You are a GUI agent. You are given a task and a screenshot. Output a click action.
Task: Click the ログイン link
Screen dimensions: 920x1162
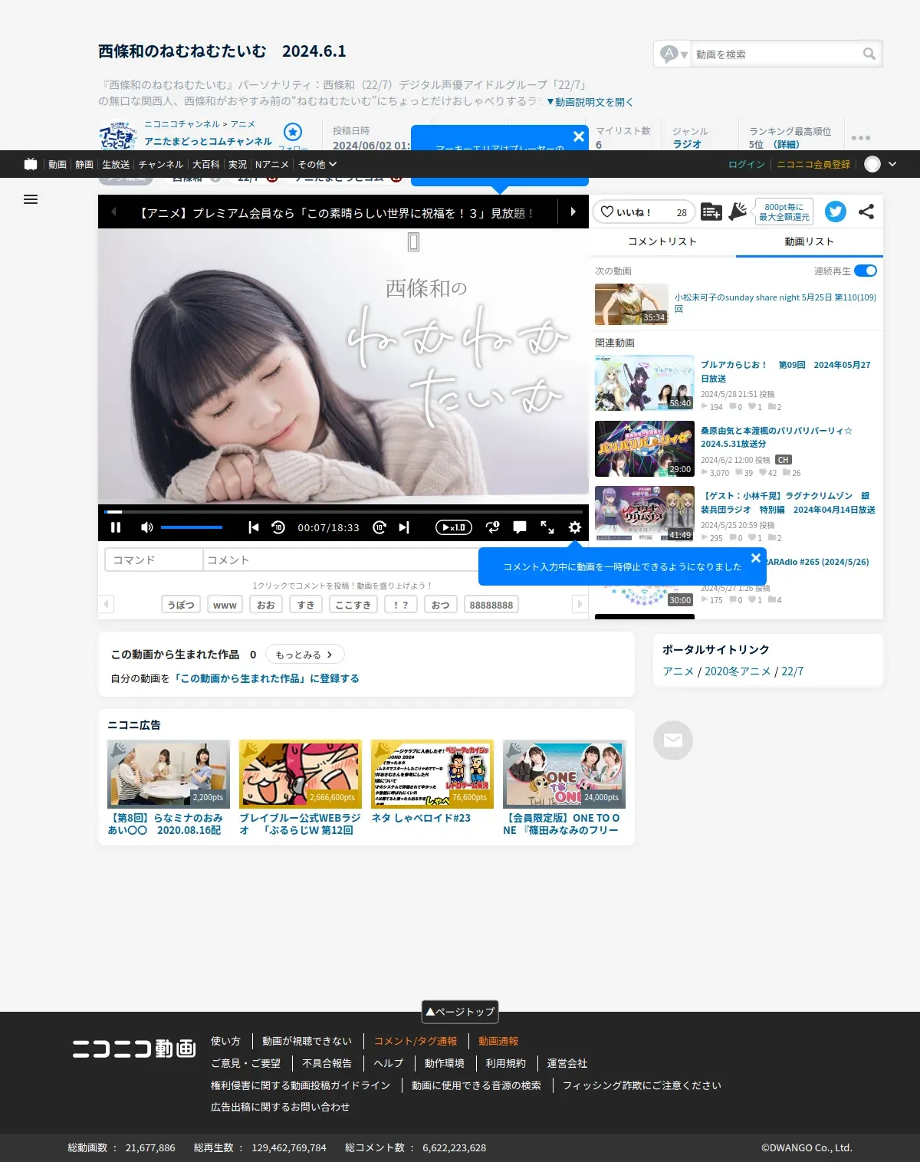tap(747, 164)
